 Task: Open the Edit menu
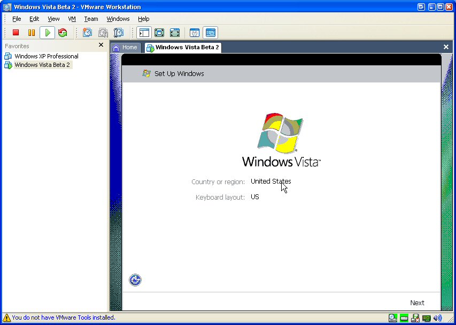coord(34,19)
